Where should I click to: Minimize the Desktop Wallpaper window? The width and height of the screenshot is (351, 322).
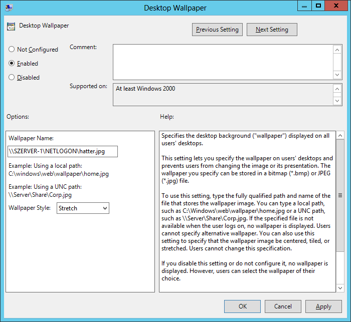pyautogui.click(x=304, y=6)
